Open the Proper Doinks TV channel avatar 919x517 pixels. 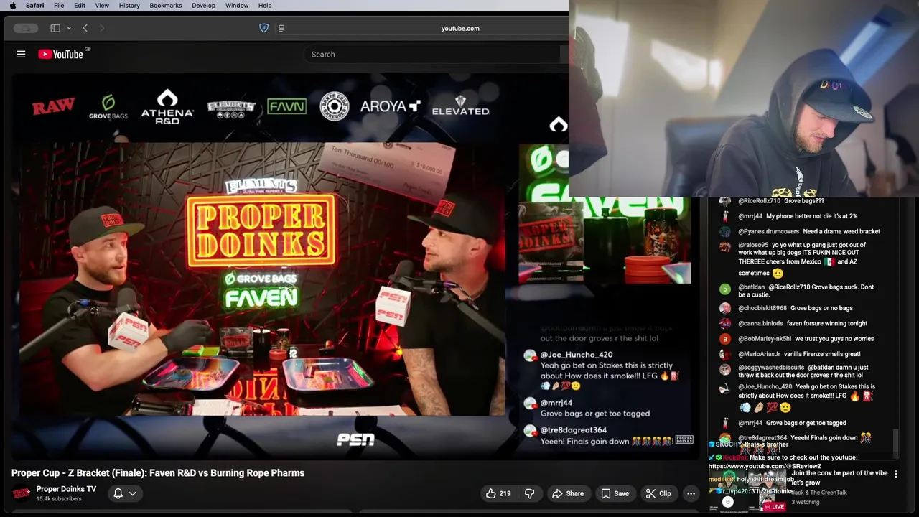[22, 493]
